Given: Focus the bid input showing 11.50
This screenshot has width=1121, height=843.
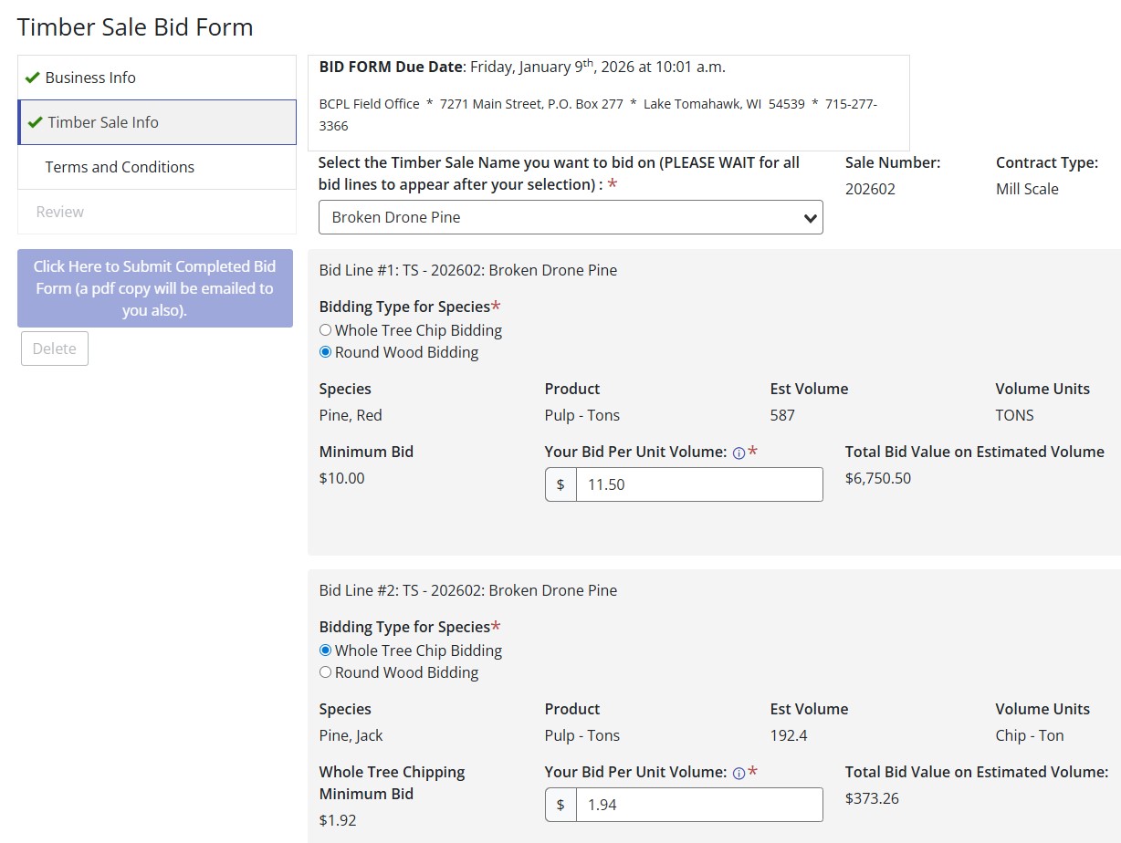Looking at the screenshot, I should [x=699, y=484].
